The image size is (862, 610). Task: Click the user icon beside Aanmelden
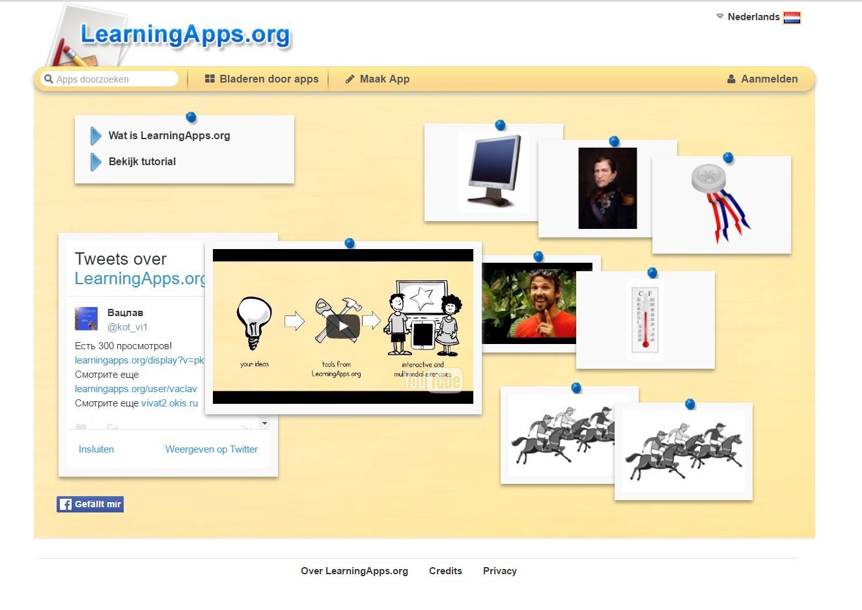coord(731,79)
